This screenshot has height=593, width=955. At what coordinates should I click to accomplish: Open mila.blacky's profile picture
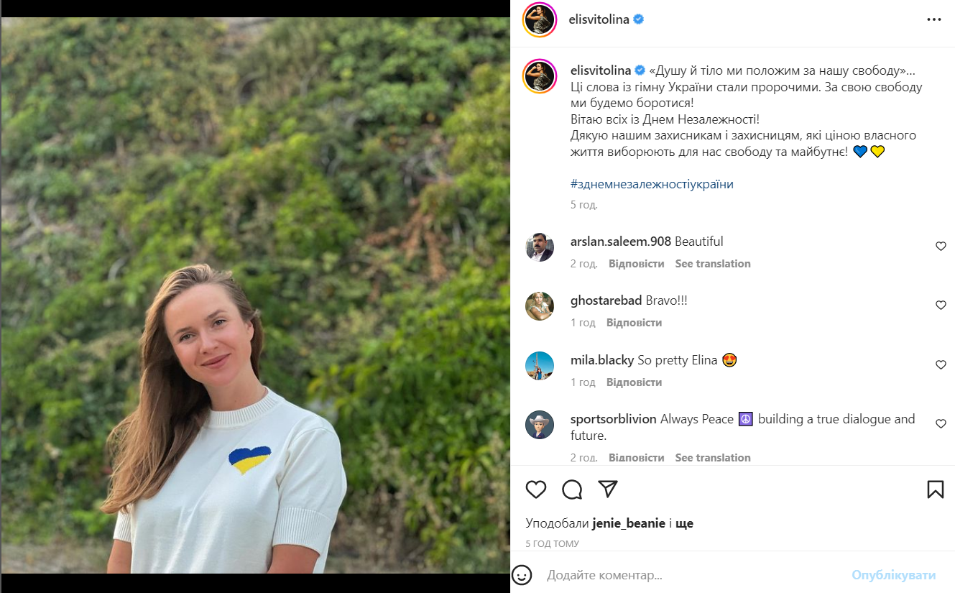click(540, 365)
